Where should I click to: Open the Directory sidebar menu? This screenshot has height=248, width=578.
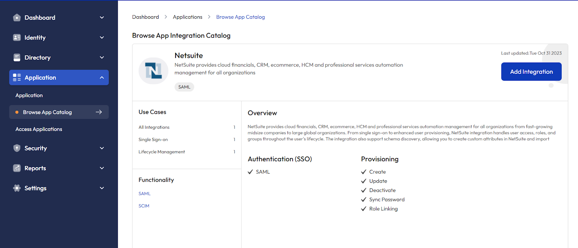[x=59, y=57]
